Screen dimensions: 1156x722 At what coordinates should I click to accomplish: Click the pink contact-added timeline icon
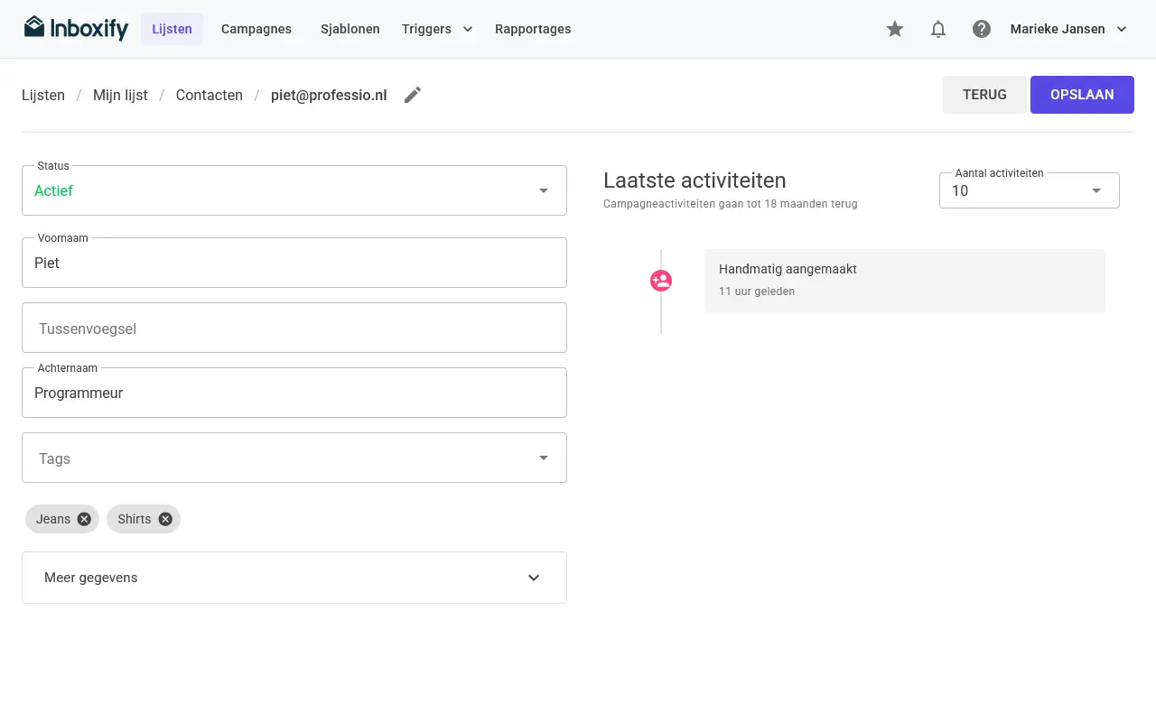coord(661,281)
